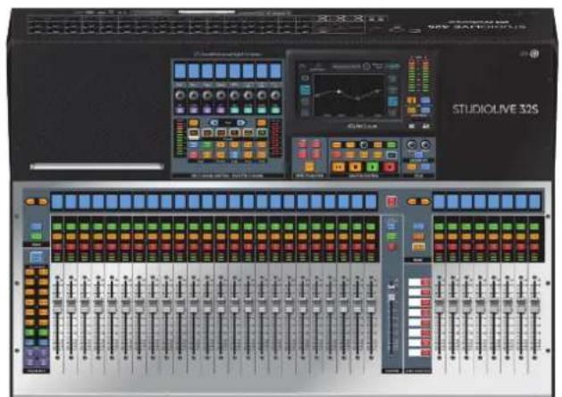Click the Fat Channel left arrow page button
Image resolution: width=562 pixels, height=397 pixels.
point(214,123)
